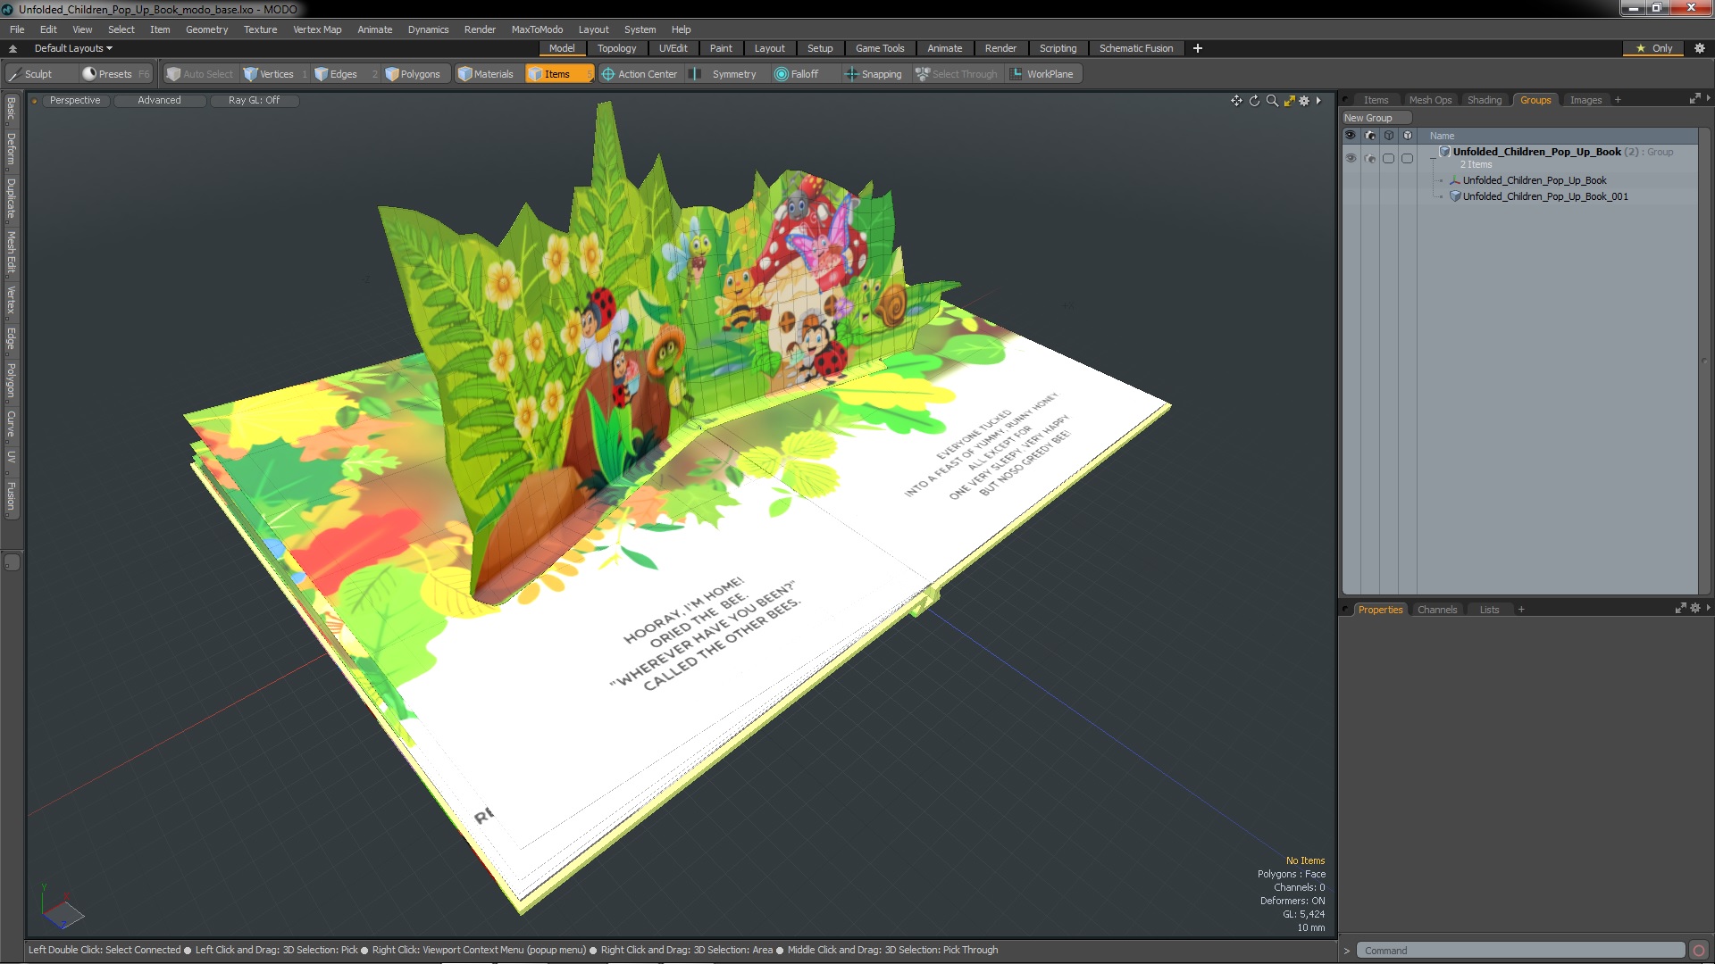Click the viewport zoom magnifier icon
1715x964 pixels.
(x=1272, y=100)
